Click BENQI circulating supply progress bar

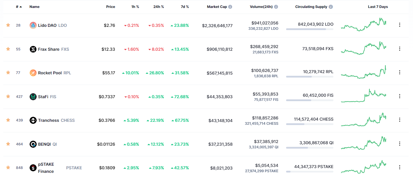[x=310, y=148]
